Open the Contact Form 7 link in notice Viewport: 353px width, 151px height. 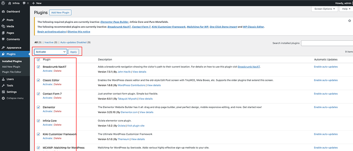click(141, 27)
